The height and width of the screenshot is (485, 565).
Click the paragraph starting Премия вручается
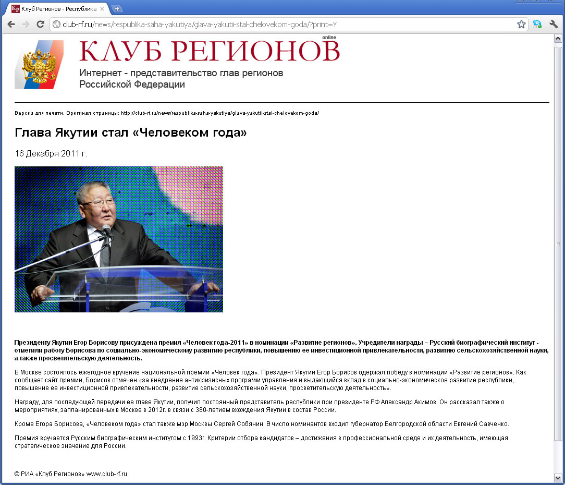tap(261, 442)
